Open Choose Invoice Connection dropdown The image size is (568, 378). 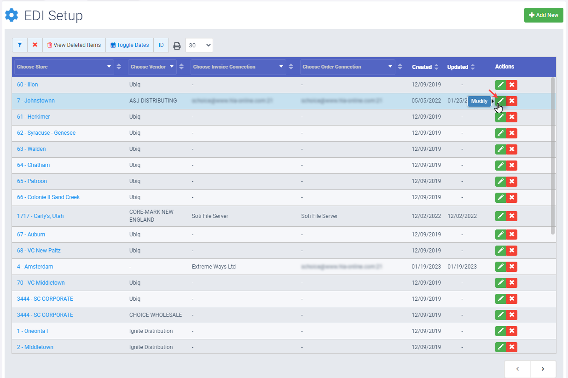(x=238, y=67)
